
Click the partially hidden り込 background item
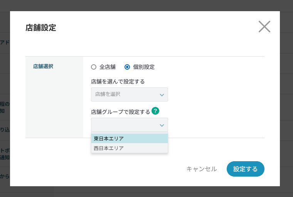pyautogui.click(x=5, y=130)
